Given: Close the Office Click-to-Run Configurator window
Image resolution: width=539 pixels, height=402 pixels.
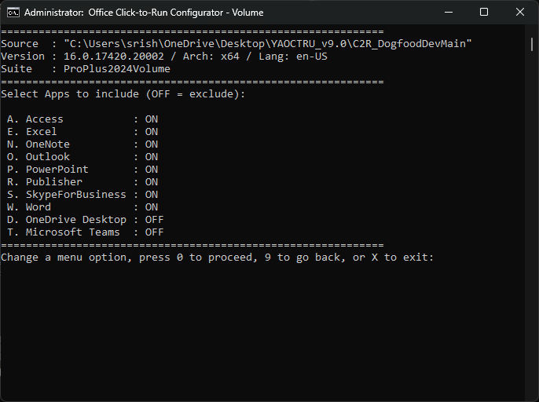Looking at the screenshot, I should (520, 12).
